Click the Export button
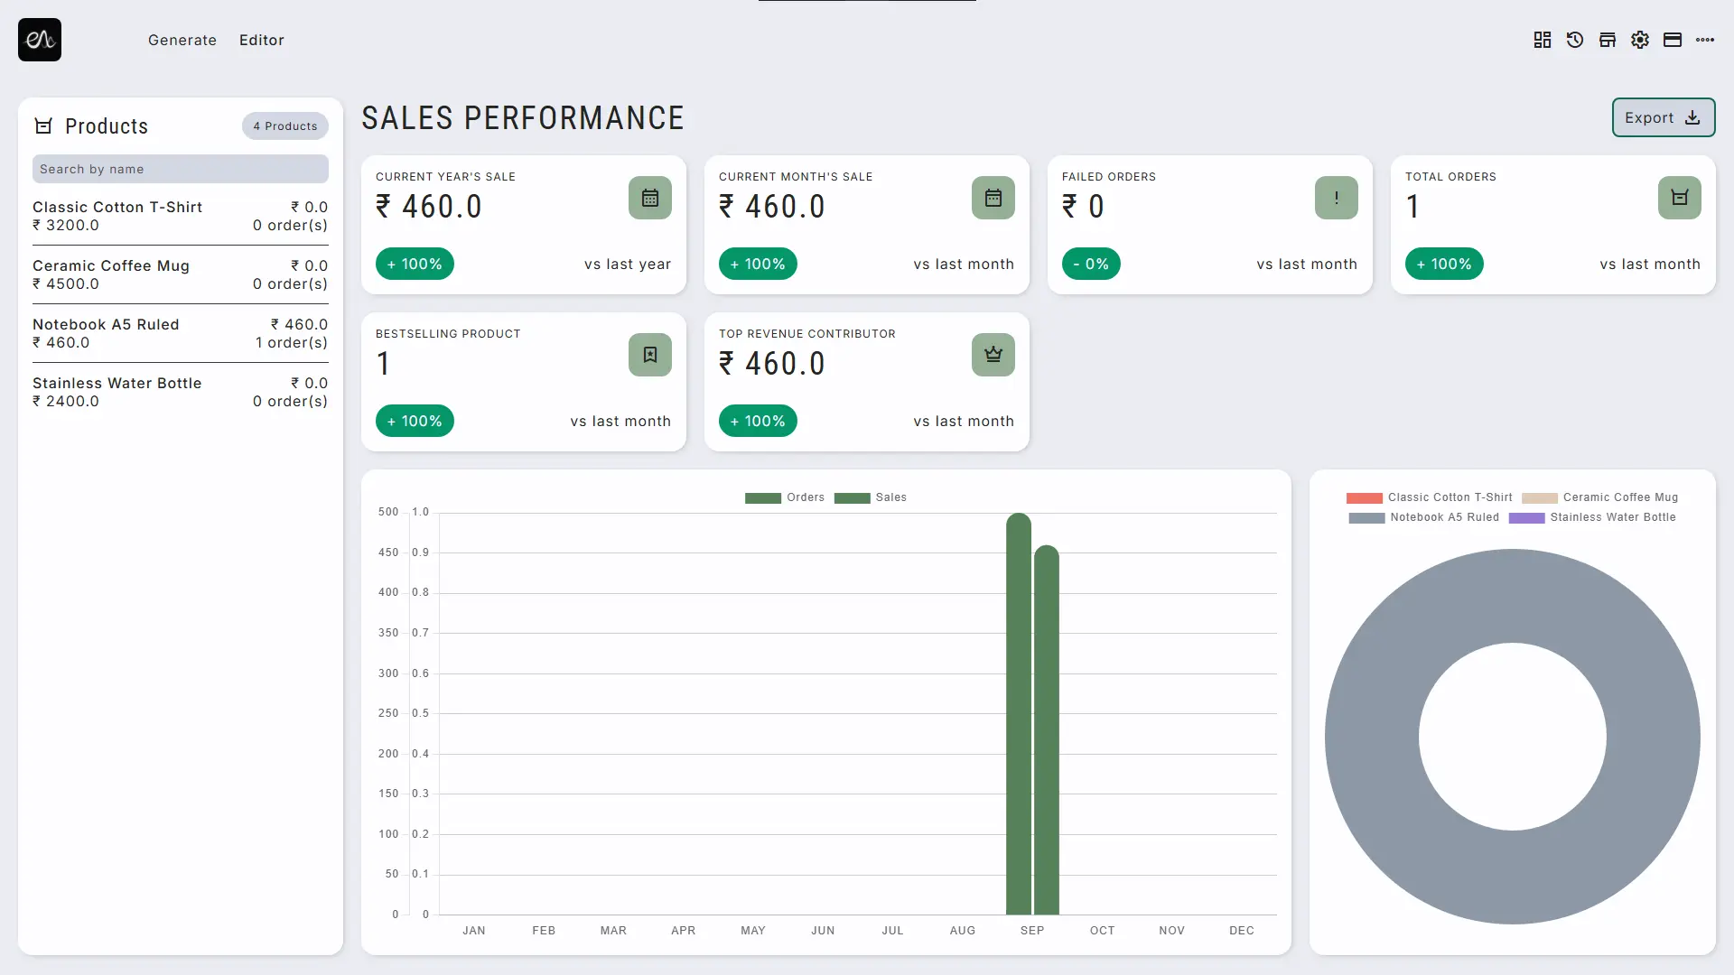This screenshot has width=1734, height=975. [1664, 117]
